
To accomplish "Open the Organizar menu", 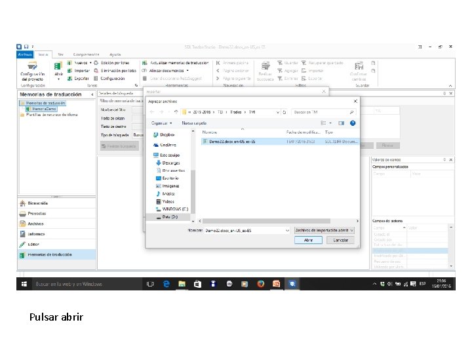I will pyautogui.click(x=162, y=123).
